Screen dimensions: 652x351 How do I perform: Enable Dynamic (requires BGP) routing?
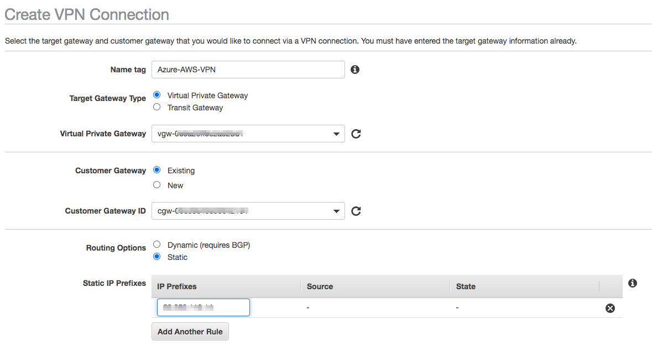157,244
